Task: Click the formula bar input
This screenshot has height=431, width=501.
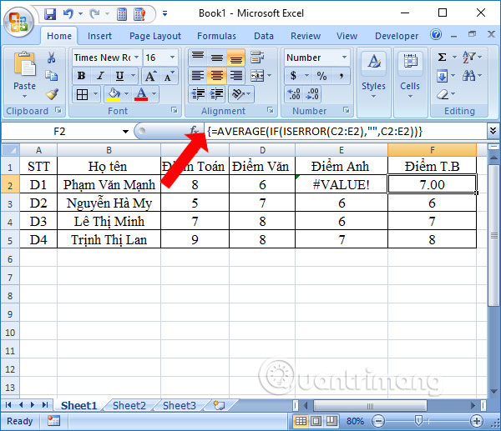Action: [345, 131]
